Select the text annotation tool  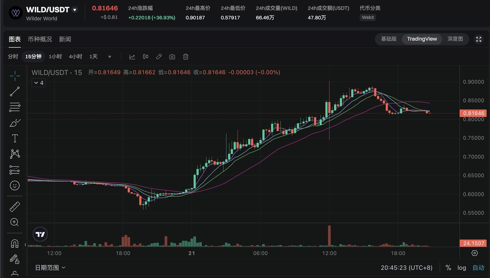coord(15,138)
